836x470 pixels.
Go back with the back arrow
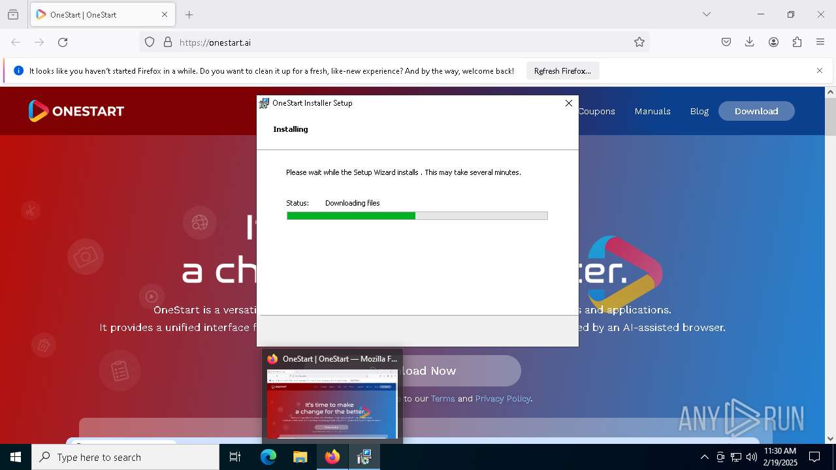(x=16, y=42)
